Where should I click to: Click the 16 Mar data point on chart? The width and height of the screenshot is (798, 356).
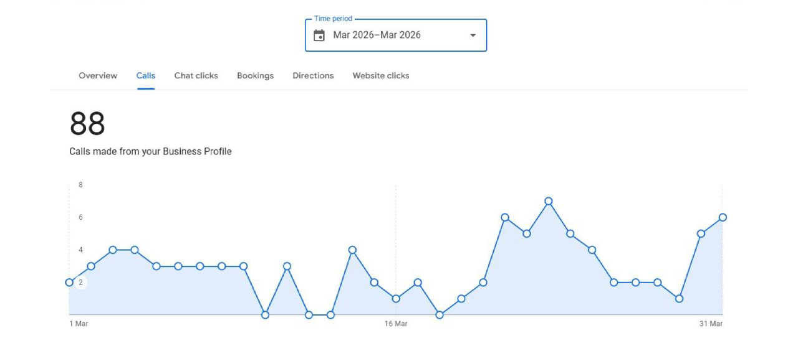tap(396, 299)
